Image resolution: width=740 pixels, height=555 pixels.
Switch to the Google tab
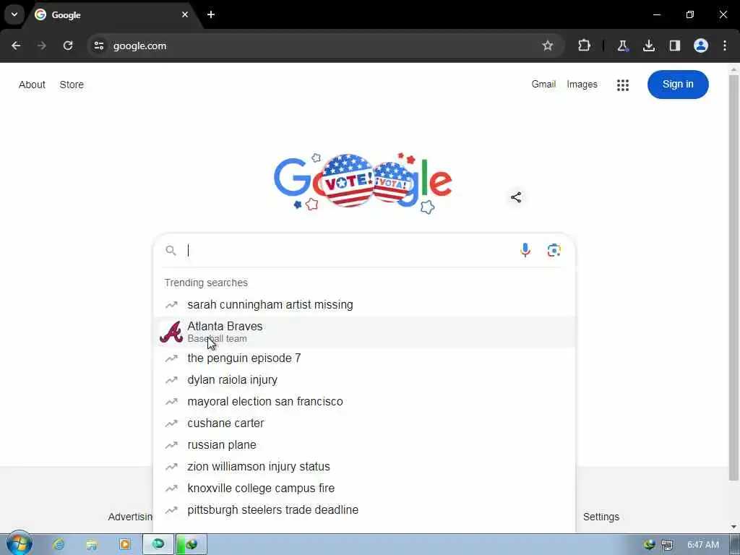tap(112, 14)
